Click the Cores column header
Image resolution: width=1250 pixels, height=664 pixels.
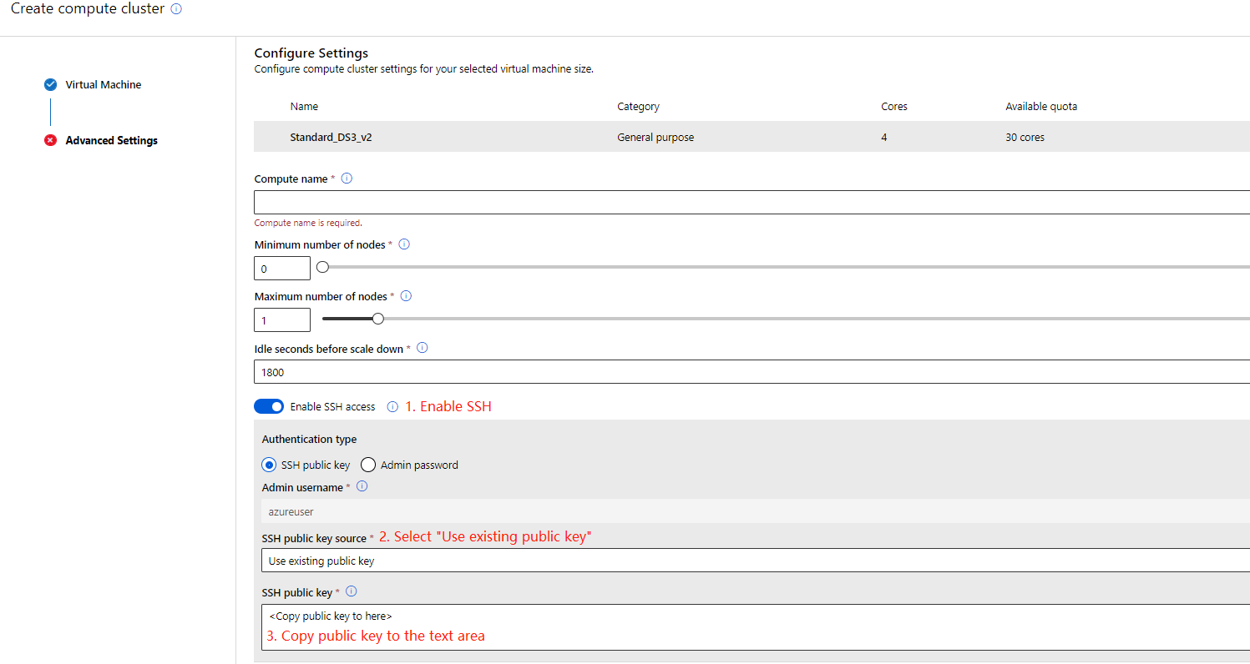(894, 107)
